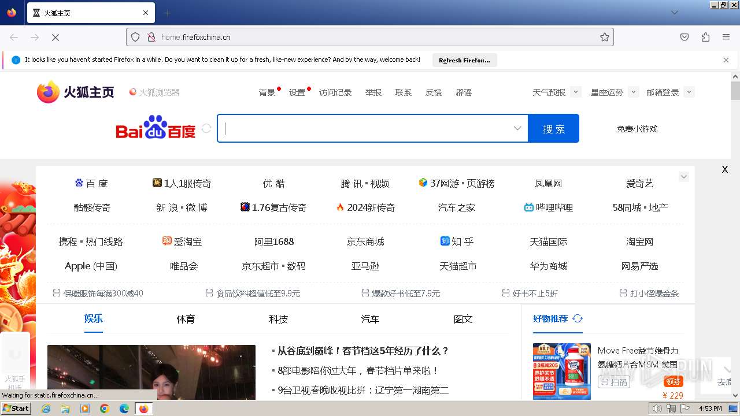
Task: Click the site security lock icon
Action: pos(151,37)
